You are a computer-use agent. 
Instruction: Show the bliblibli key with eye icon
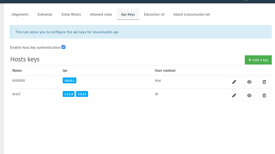pyautogui.click(x=249, y=82)
